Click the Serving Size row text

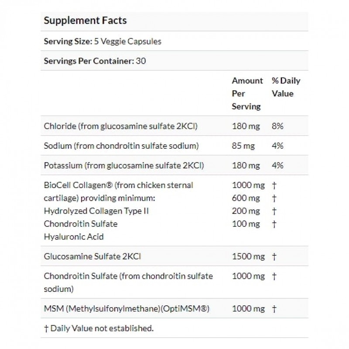(x=103, y=42)
